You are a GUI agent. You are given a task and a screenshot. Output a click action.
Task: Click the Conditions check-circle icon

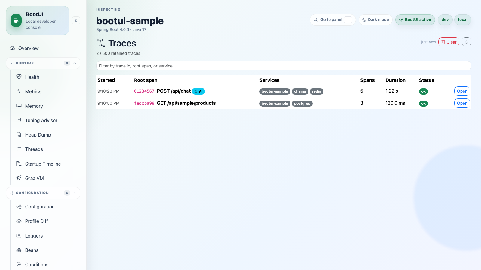19,264
